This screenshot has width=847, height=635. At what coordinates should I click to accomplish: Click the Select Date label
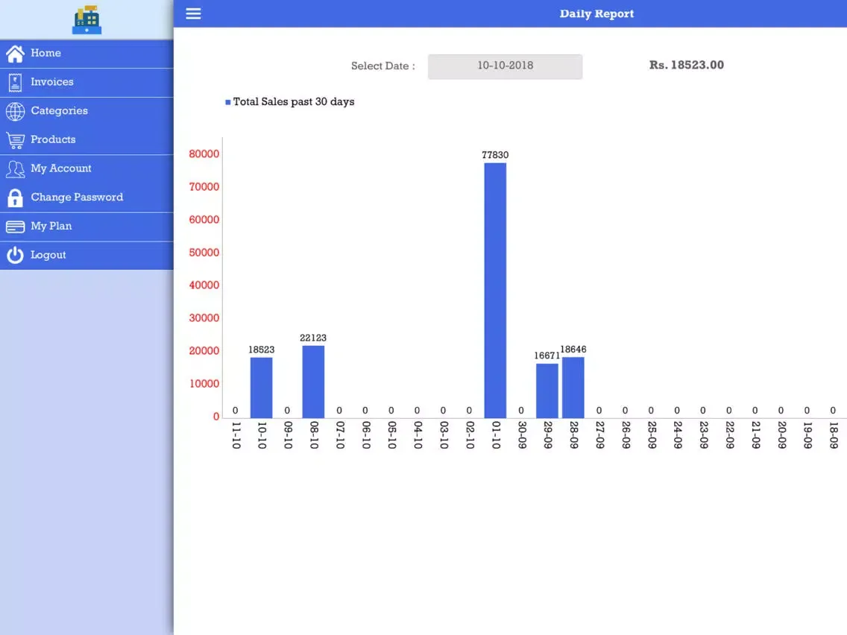383,66
